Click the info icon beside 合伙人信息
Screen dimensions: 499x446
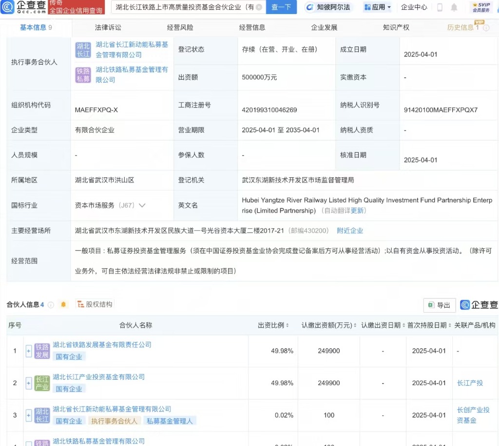[x=51, y=305]
